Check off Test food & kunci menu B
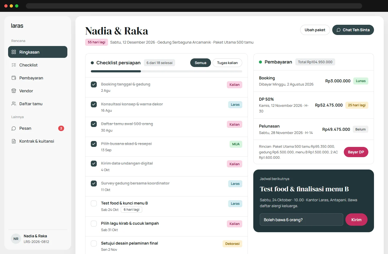 (x=94, y=203)
